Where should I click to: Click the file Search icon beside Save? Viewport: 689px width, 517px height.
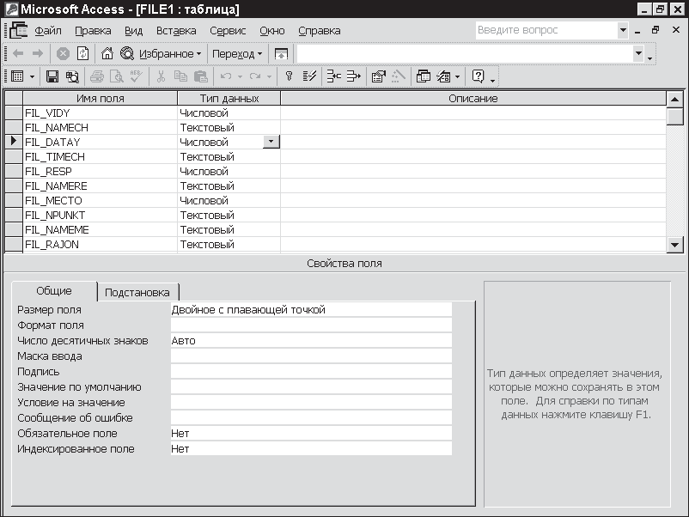pos(72,76)
